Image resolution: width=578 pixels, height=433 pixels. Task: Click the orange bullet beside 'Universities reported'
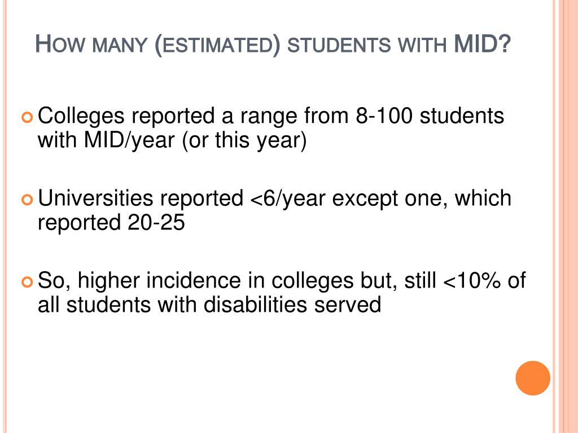click(x=27, y=200)
